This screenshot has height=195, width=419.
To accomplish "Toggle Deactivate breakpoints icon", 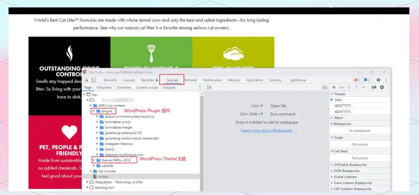I will [x=374, y=87].
